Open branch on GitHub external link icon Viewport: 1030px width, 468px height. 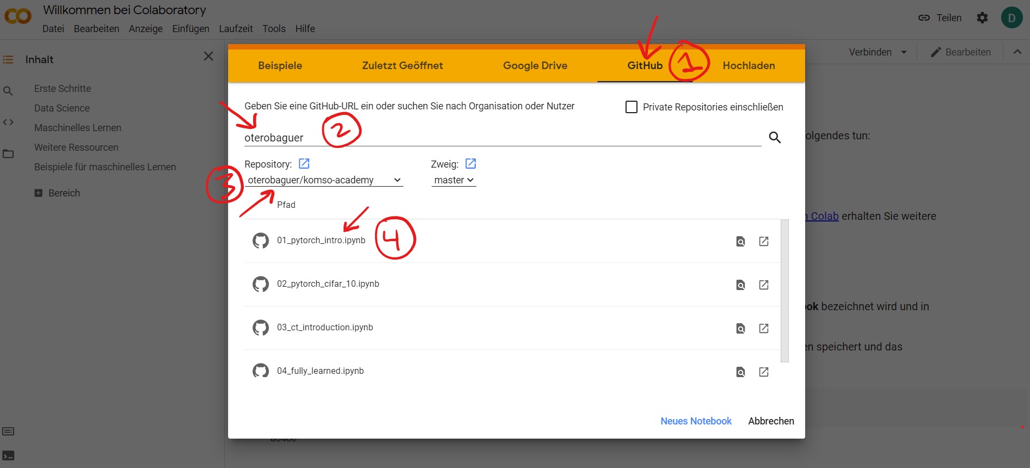[471, 163]
